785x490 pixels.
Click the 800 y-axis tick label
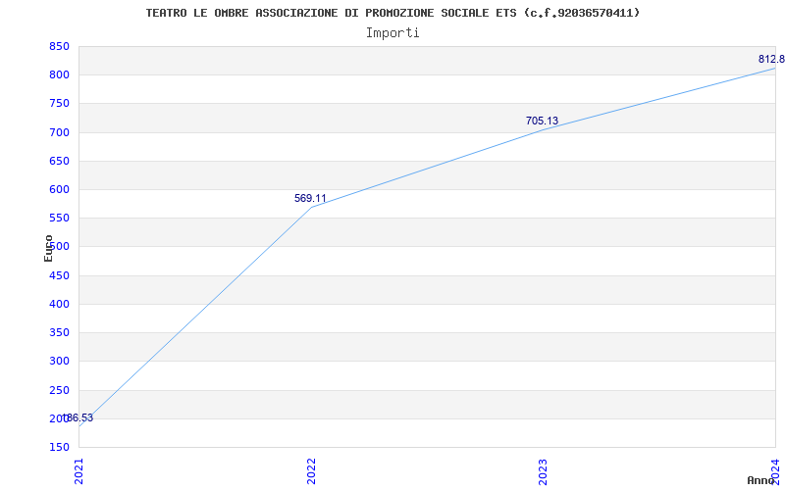click(x=59, y=74)
